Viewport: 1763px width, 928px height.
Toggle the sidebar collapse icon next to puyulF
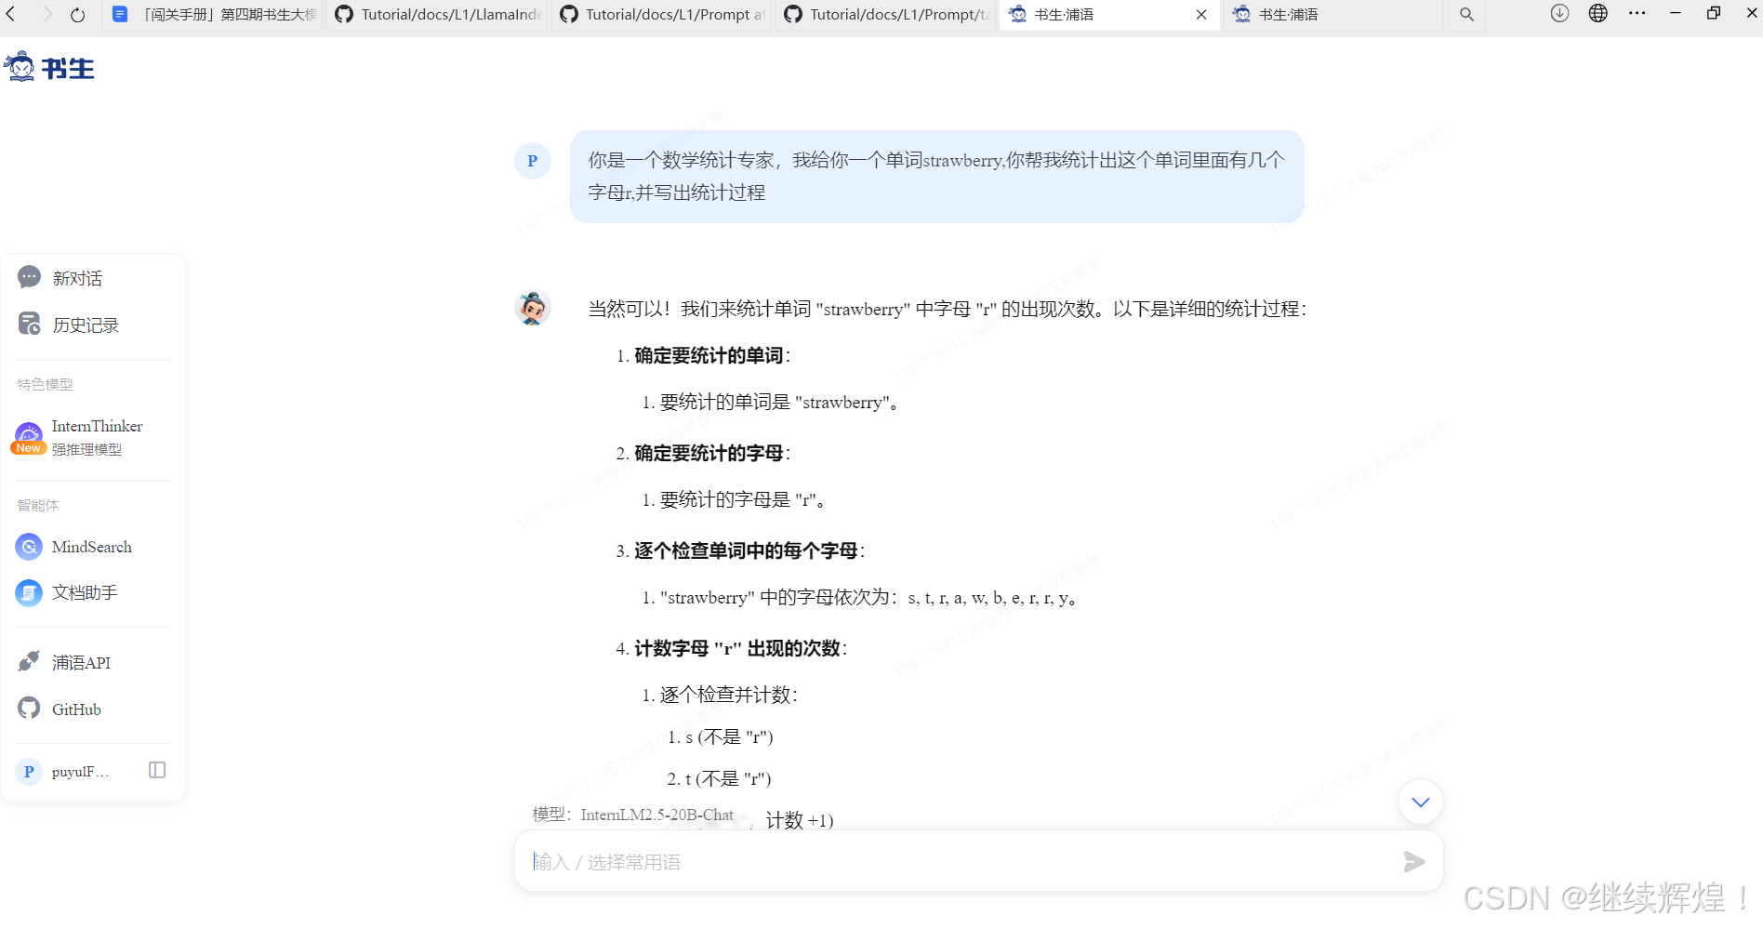point(156,770)
